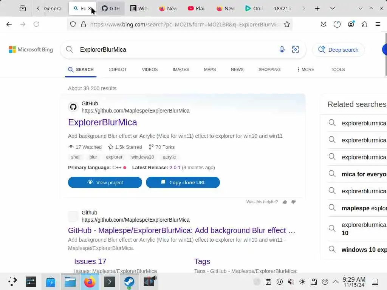Select 'mica for everyo' related search

click(x=358, y=174)
